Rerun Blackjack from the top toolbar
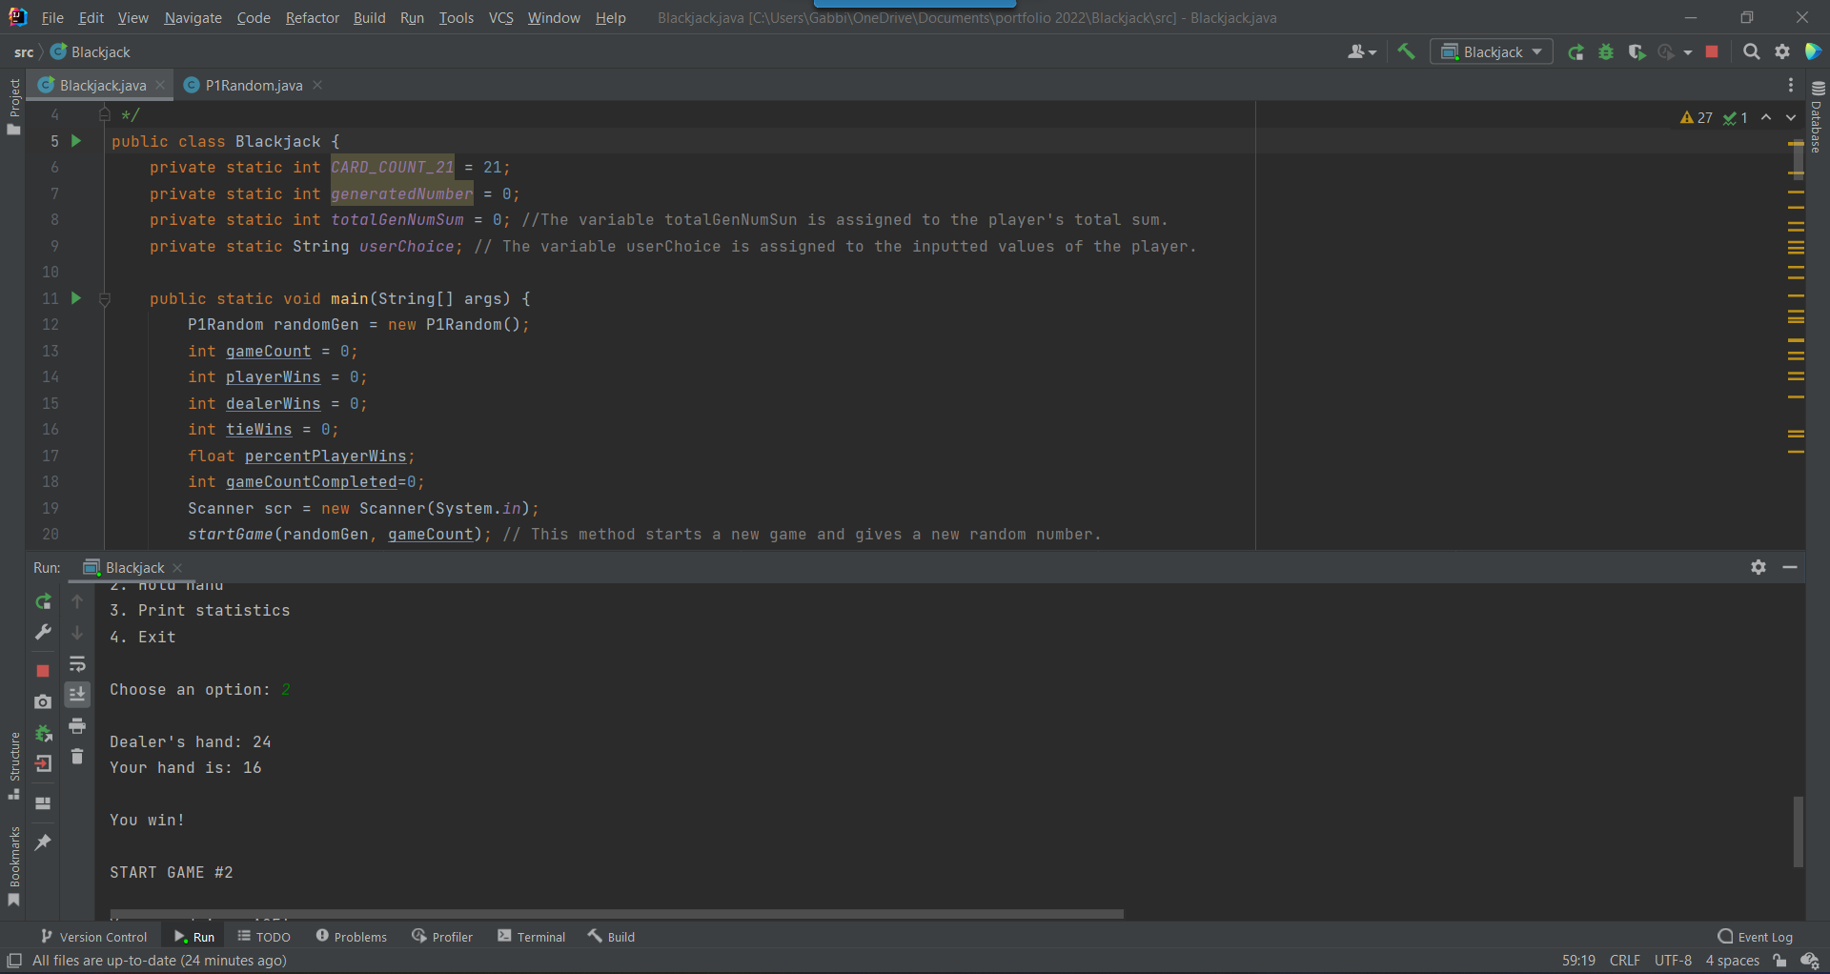1830x974 pixels. pos(1576,52)
